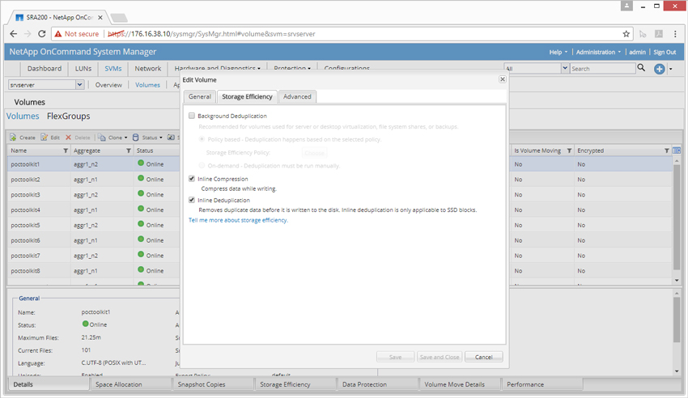Bookmark page with star icon
688x398 pixels.
626,34
